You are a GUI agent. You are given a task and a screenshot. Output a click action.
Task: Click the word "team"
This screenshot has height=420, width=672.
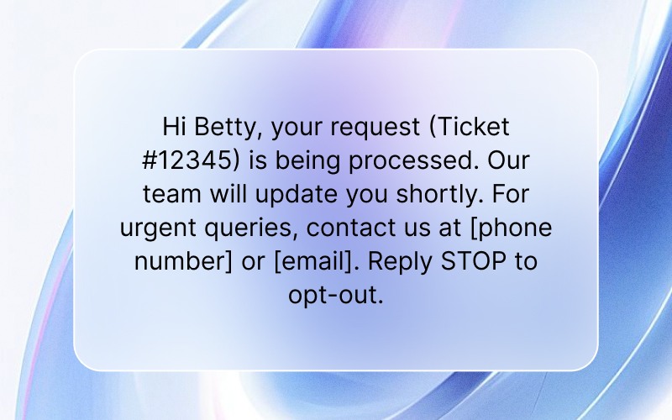pyautogui.click(x=171, y=193)
